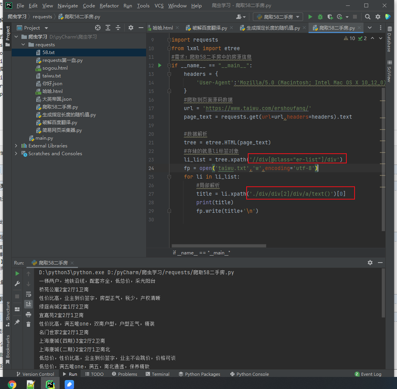Open the taiwu.com URL link in code
The width and height of the screenshot is (397, 389).
click(257, 108)
